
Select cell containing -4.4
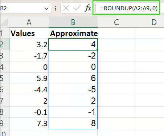tap(29, 89)
